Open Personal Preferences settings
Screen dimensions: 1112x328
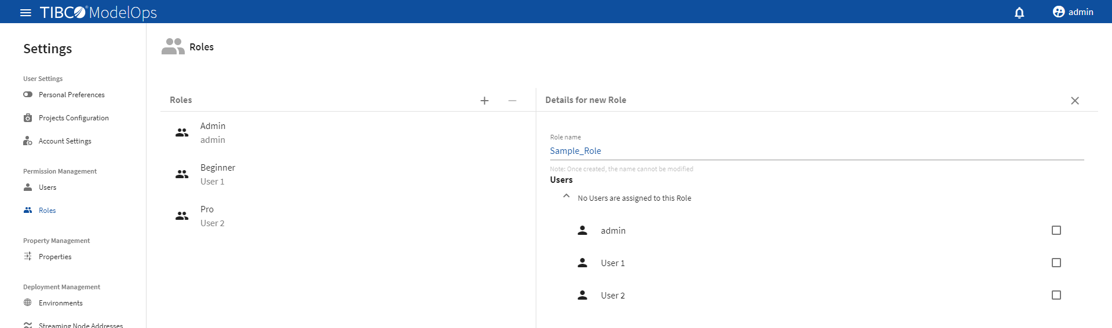71,95
